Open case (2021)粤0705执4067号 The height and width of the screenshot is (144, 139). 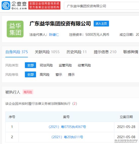pos(67,127)
